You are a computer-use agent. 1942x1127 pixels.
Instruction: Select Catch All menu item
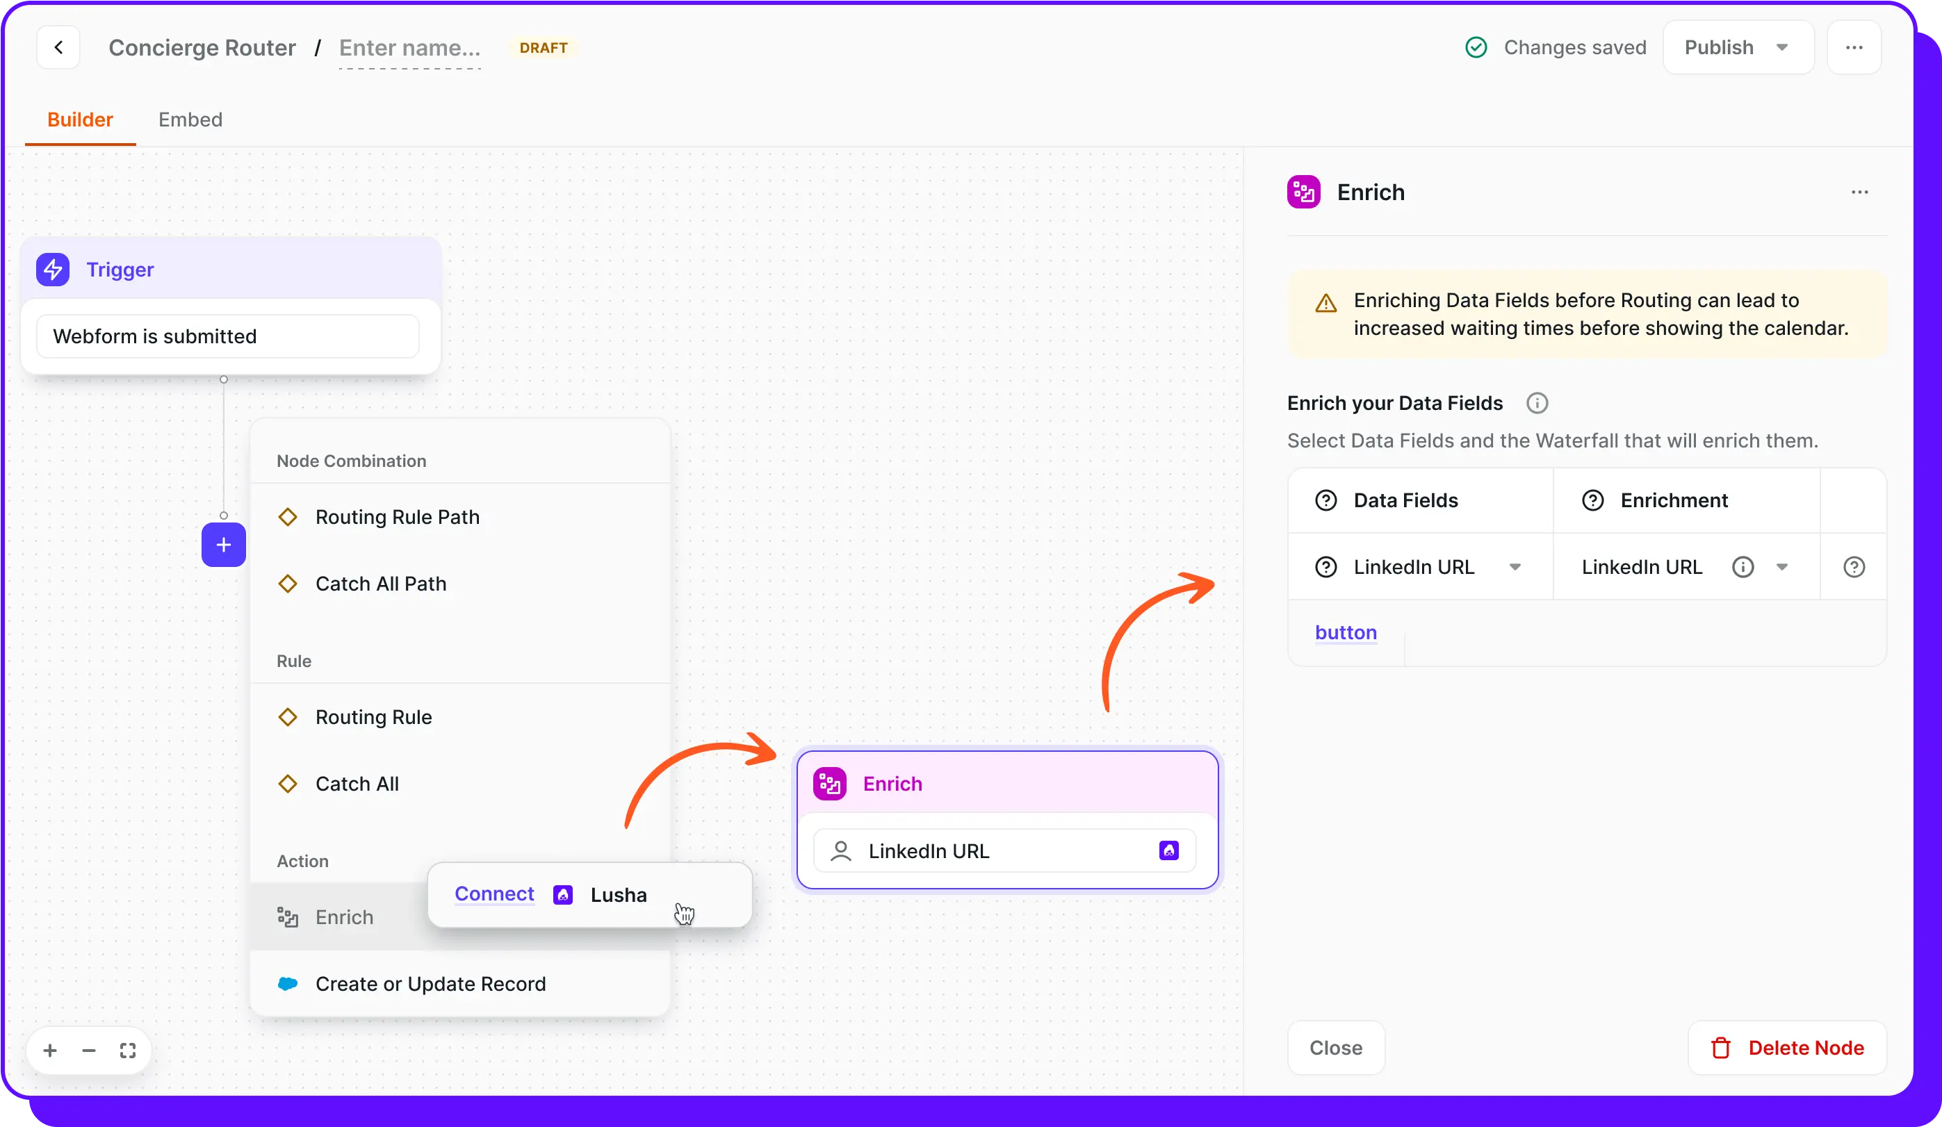[x=460, y=784]
